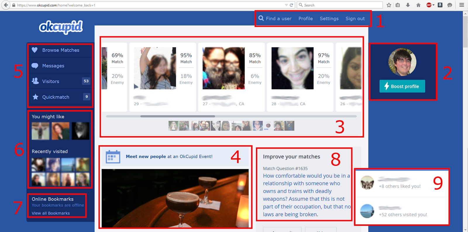The height and width of the screenshot is (232, 468).
Task: Click the Online Bookmarks heading
Action: (x=53, y=199)
